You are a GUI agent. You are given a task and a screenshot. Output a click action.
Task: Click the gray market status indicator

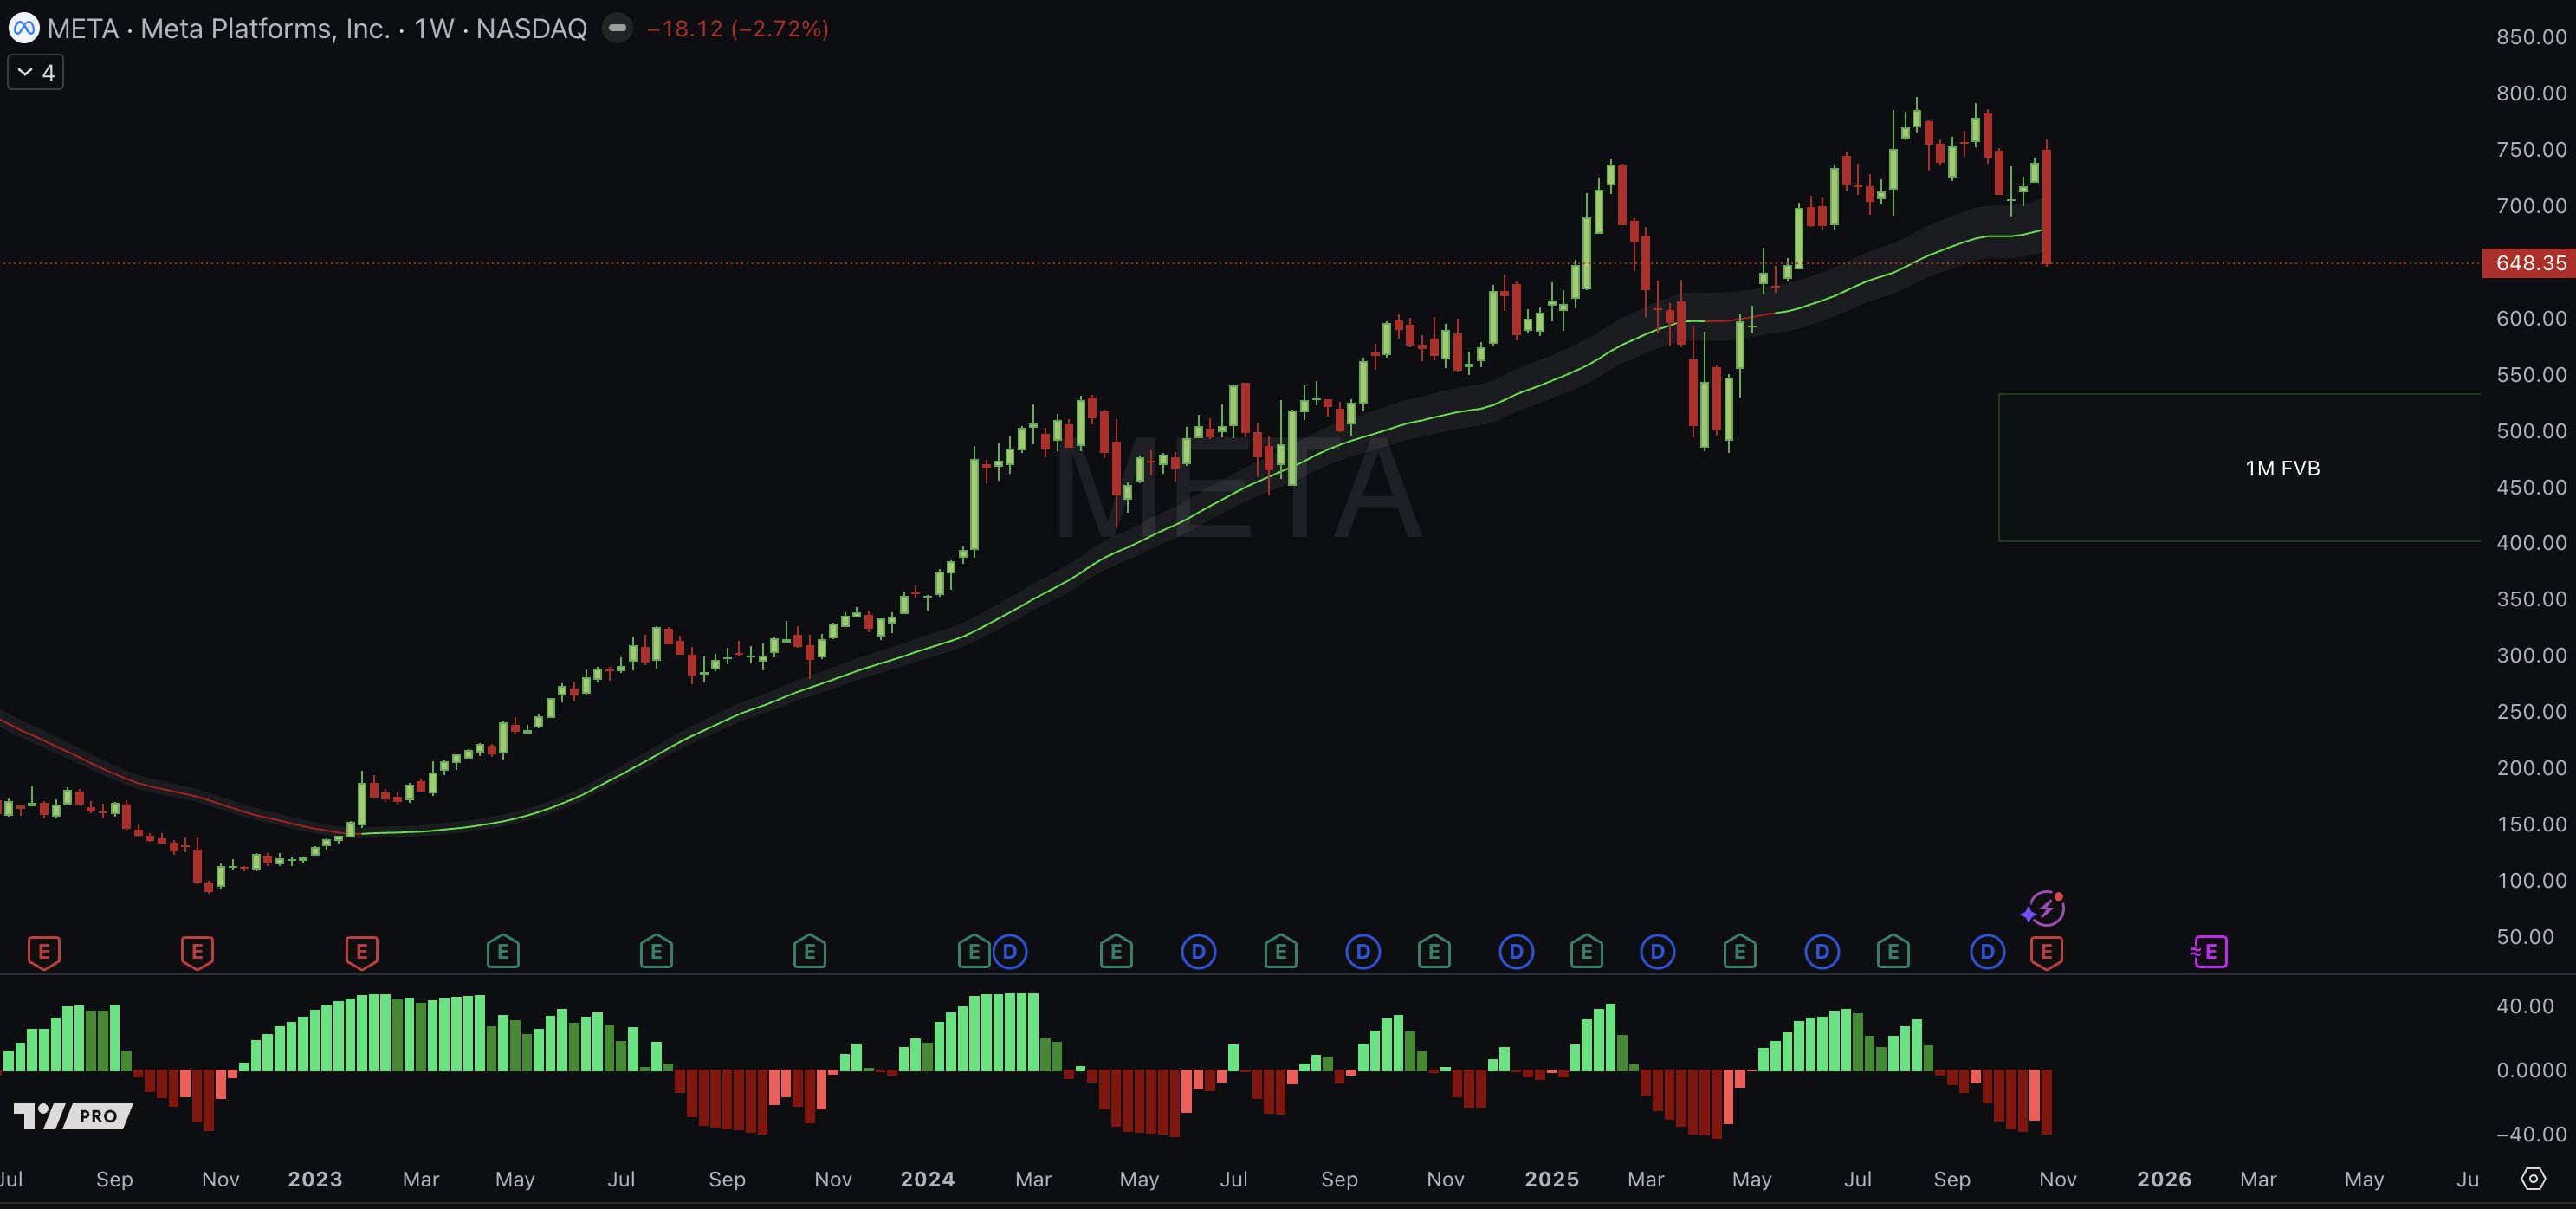point(618,28)
